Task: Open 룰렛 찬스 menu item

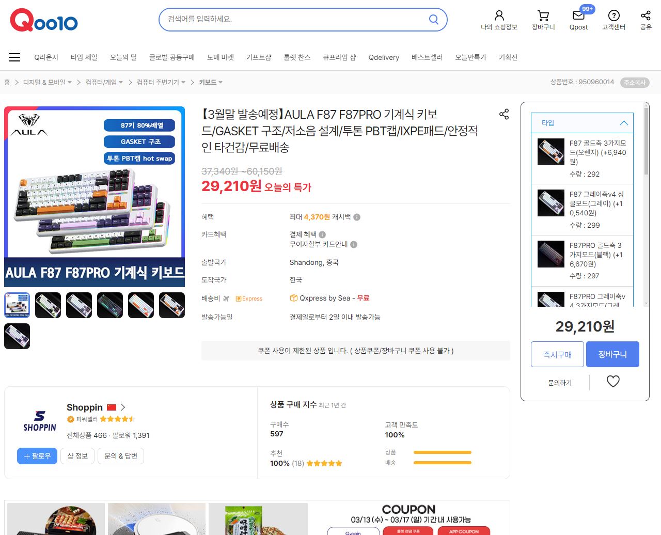Action: (297, 57)
